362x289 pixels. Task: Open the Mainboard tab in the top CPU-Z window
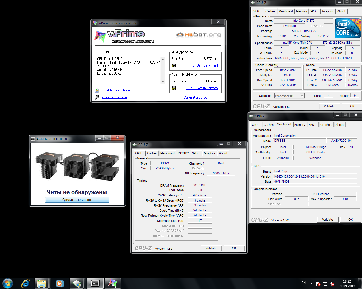(x=286, y=11)
